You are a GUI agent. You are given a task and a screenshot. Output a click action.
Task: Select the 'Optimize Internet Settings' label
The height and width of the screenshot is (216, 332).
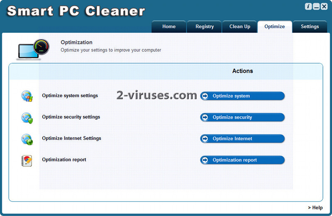(x=71, y=138)
